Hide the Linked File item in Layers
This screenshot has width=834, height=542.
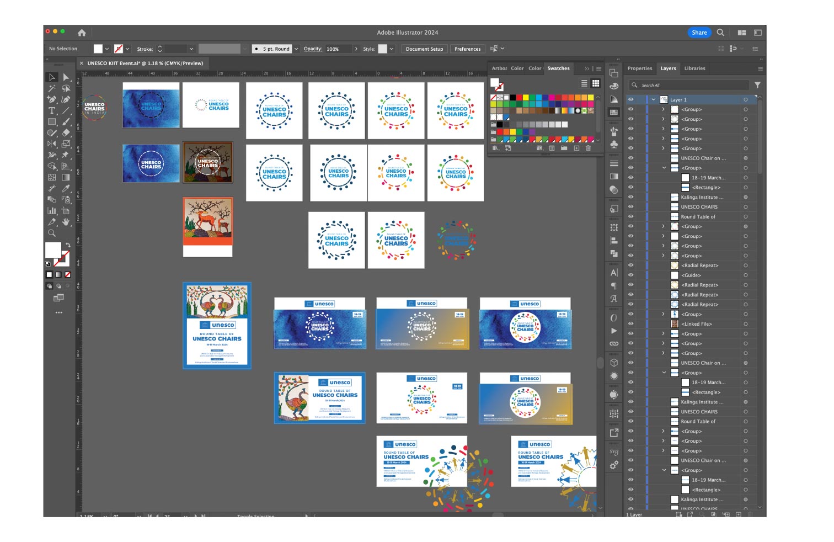(x=630, y=324)
